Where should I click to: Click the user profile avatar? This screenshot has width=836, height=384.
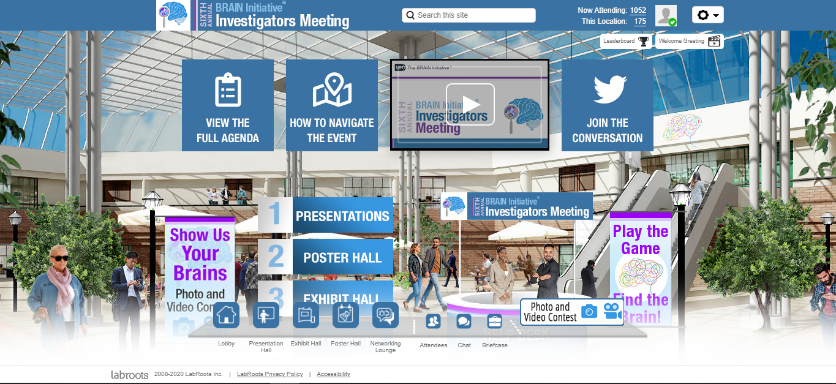pos(666,15)
